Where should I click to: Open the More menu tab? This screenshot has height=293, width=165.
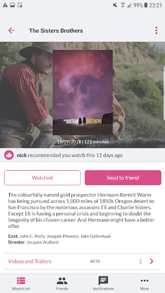[144, 284]
